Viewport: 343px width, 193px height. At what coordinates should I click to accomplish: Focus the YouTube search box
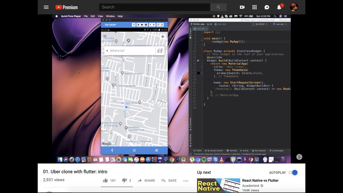(x=154, y=7)
